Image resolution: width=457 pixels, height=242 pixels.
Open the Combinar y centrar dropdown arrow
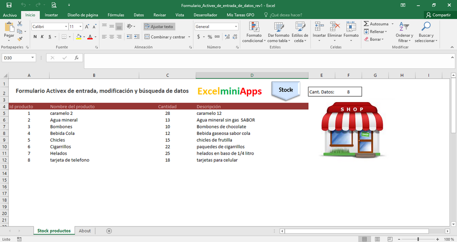pos(189,37)
